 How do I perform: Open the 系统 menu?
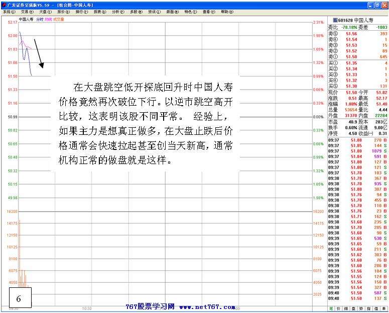tap(8, 12)
